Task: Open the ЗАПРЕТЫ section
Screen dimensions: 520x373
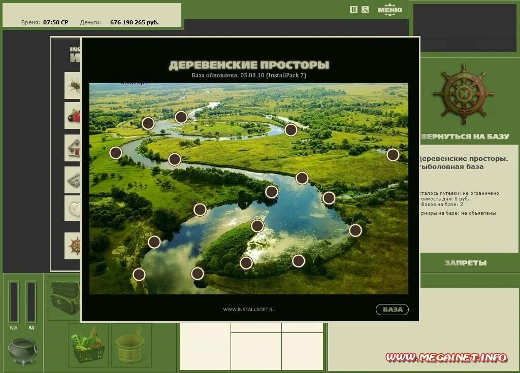Action: click(466, 263)
